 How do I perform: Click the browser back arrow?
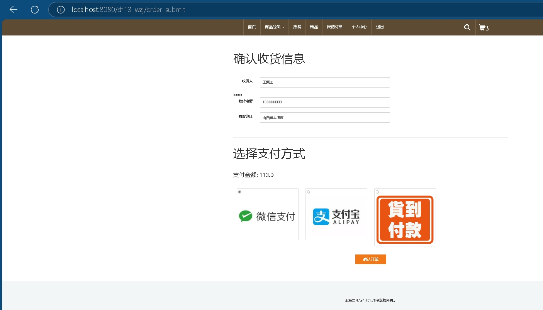14,10
